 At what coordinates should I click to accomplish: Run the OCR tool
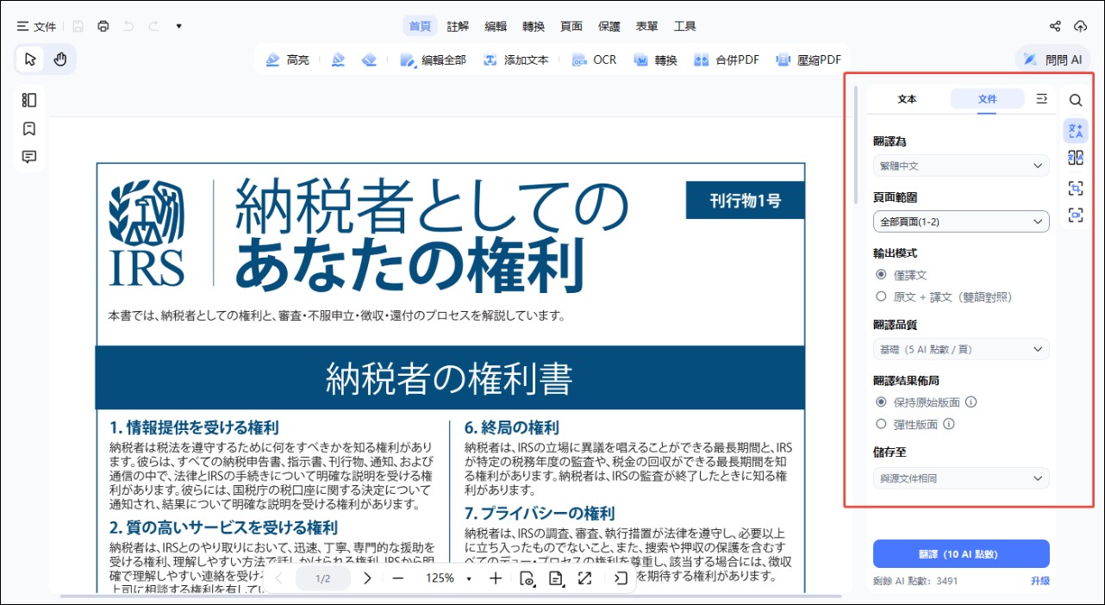coord(595,60)
